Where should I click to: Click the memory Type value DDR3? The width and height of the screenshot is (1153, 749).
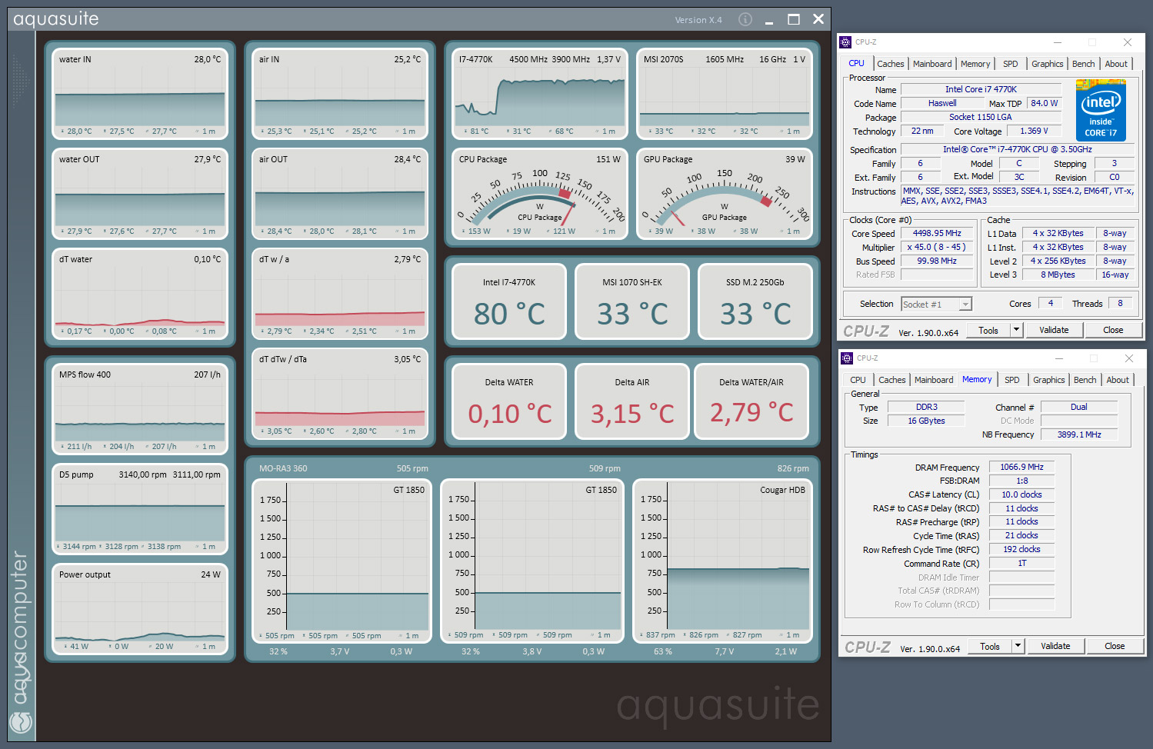[x=926, y=408]
